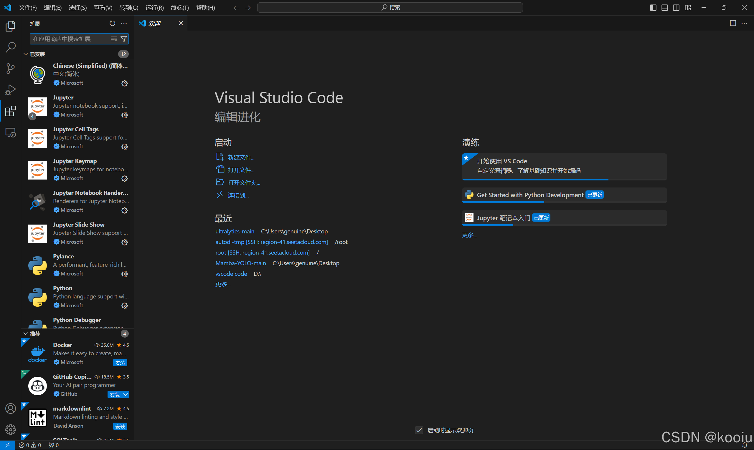Open the gear menu for Pylance extension
The image size is (754, 450).
coord(124,274)
